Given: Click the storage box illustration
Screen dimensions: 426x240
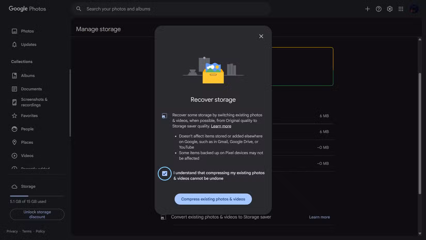Looking at the screenshot, I should point(213,70).
